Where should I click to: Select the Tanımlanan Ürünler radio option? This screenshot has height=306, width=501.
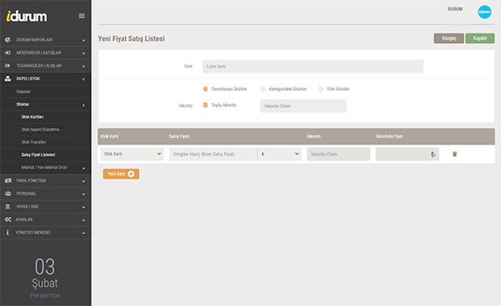click(205, 89)
